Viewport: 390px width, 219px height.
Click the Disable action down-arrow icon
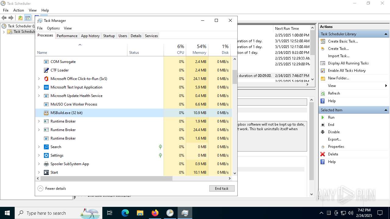coord(323,132)
